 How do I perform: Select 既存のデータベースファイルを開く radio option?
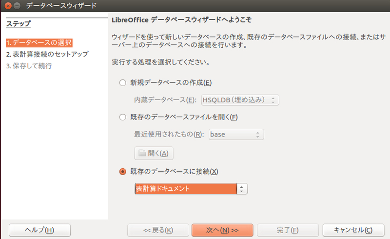[x=123, y=117]
